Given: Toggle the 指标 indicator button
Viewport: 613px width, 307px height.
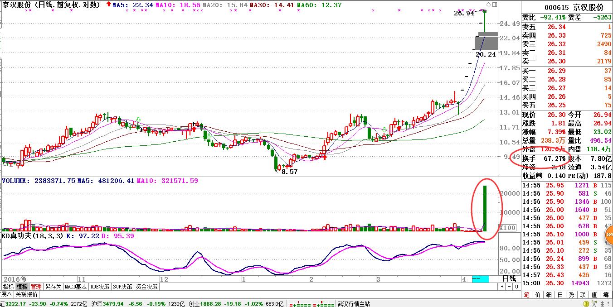Looking at the screenshot, I should pyautogui.click(x=8, y=287).
